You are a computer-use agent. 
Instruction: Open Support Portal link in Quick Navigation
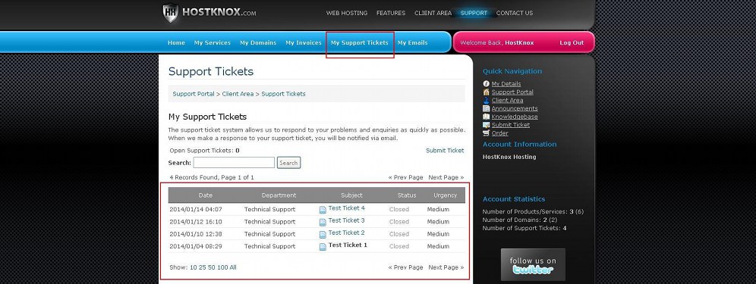[512, 92]
